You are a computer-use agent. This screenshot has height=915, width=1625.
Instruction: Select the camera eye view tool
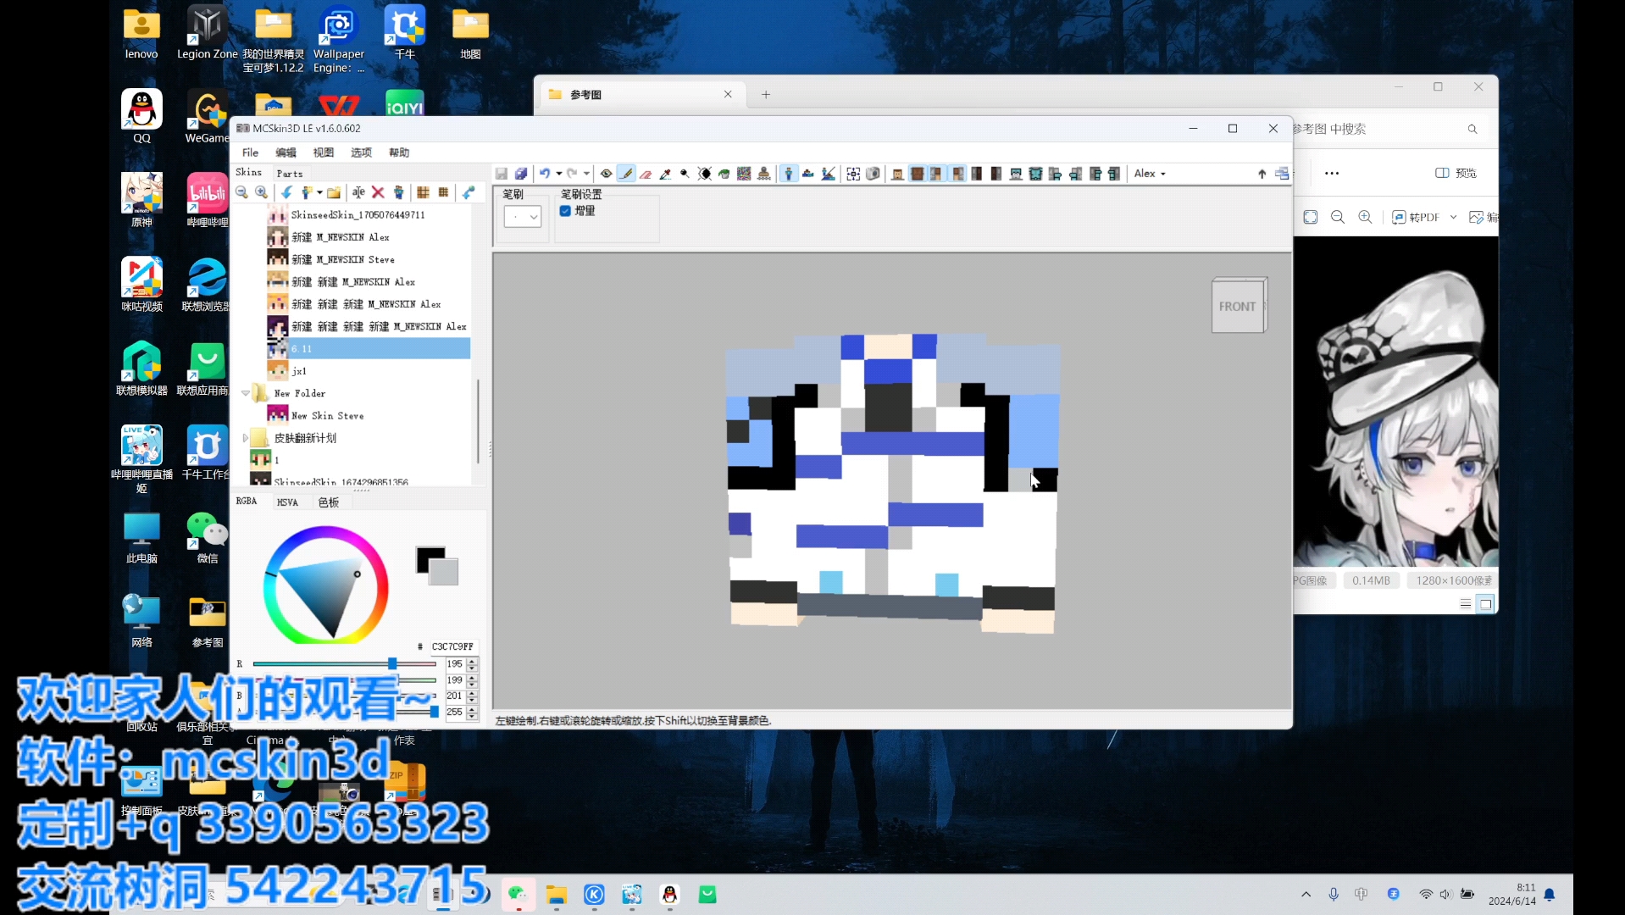tap(607, 174)
